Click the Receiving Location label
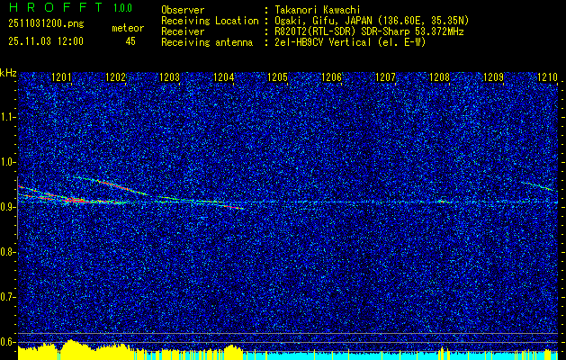 [x=210, y=21]
